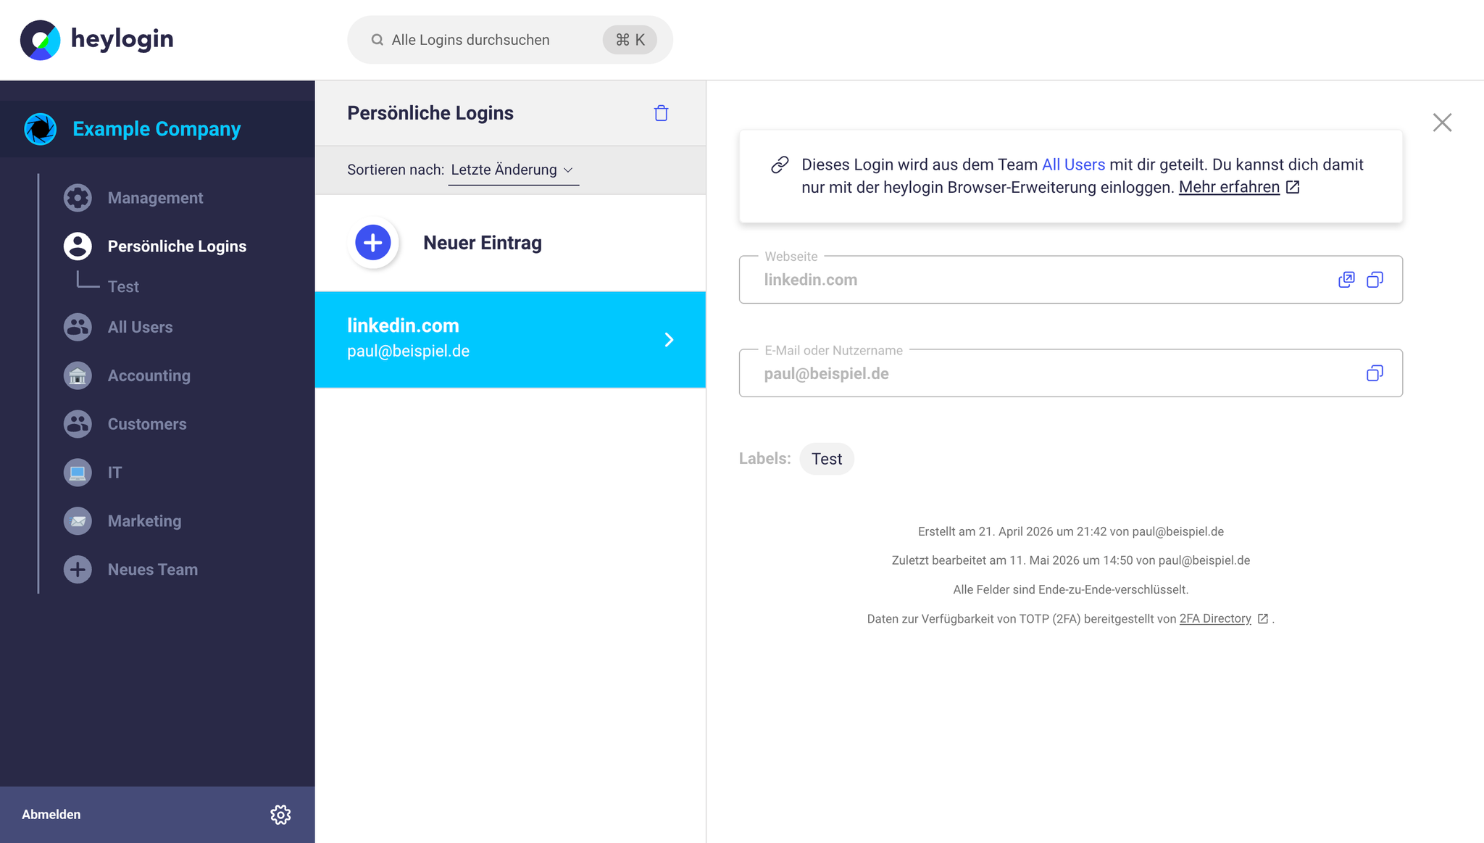Screen dimensions: 1484x843
Task: Click paul@beispiel.de under linkedin.com entry
Action: [408, 351]
